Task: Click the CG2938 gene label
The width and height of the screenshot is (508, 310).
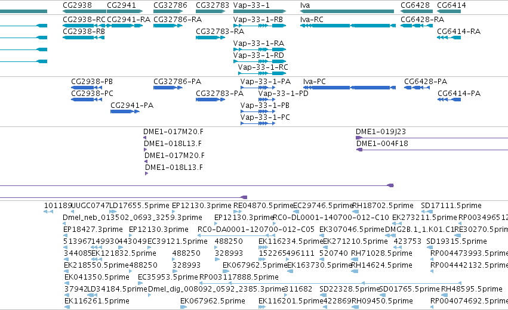Action: [x=77, y=5]
